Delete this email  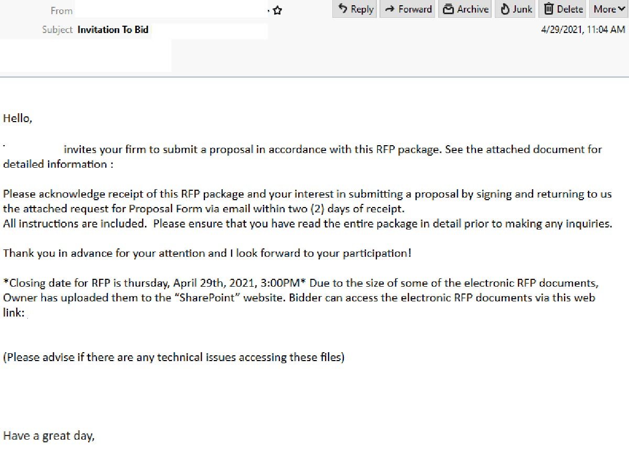(x=562, y=9)
